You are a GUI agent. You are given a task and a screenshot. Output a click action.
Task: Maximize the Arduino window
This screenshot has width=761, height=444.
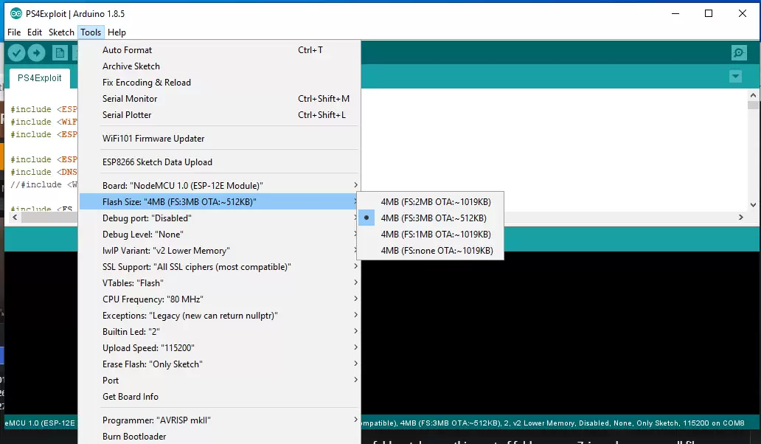[709, 13]
